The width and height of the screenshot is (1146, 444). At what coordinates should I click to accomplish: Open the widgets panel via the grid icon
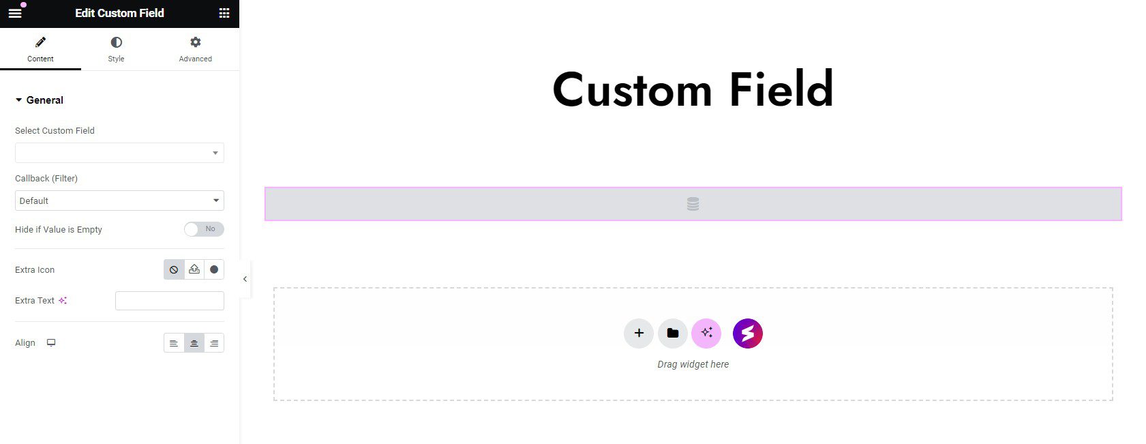click(224, 12)
